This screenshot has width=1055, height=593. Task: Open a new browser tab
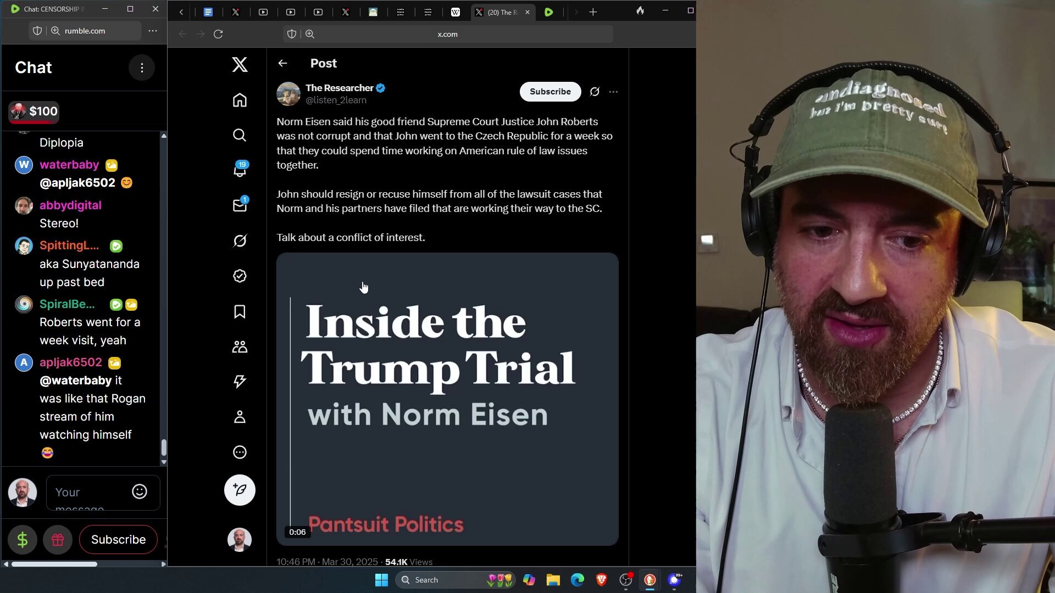coord(593,12)
